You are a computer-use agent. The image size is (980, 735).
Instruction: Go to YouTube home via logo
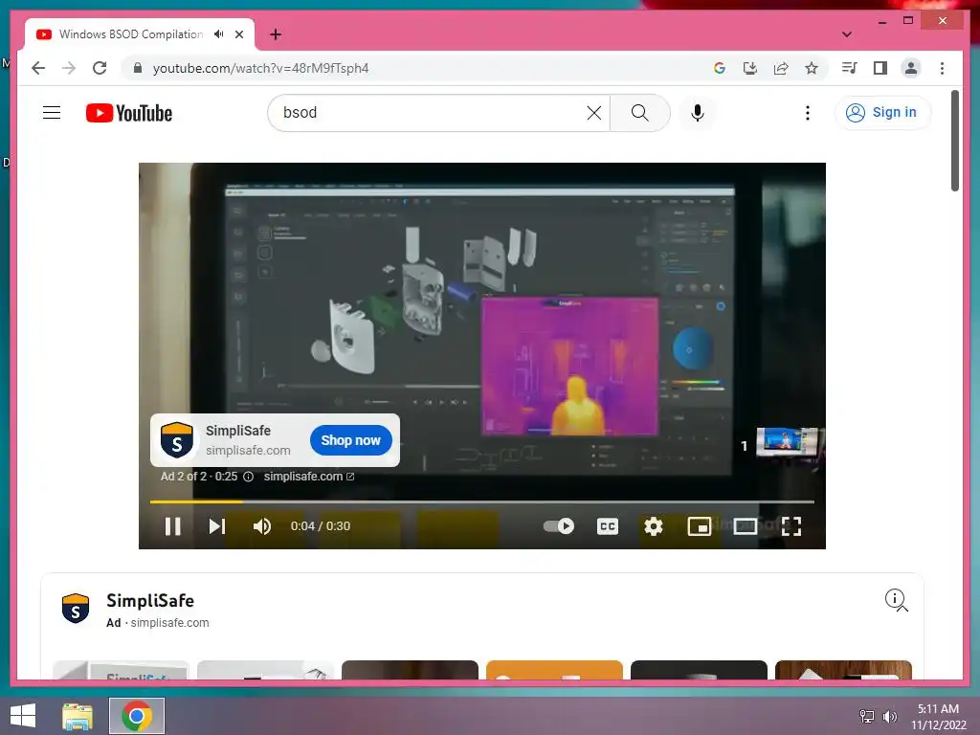coord(129,113)
